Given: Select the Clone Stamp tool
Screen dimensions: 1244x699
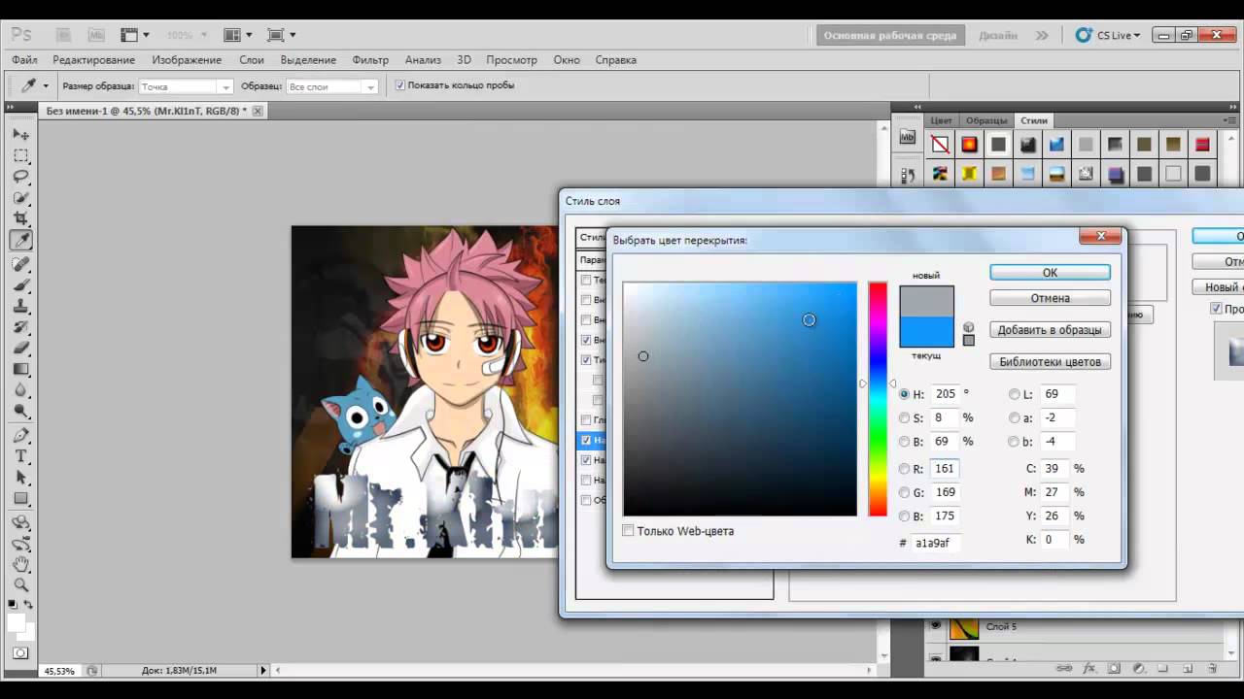Looking at the screenshot, I should (x=20, y=306).
